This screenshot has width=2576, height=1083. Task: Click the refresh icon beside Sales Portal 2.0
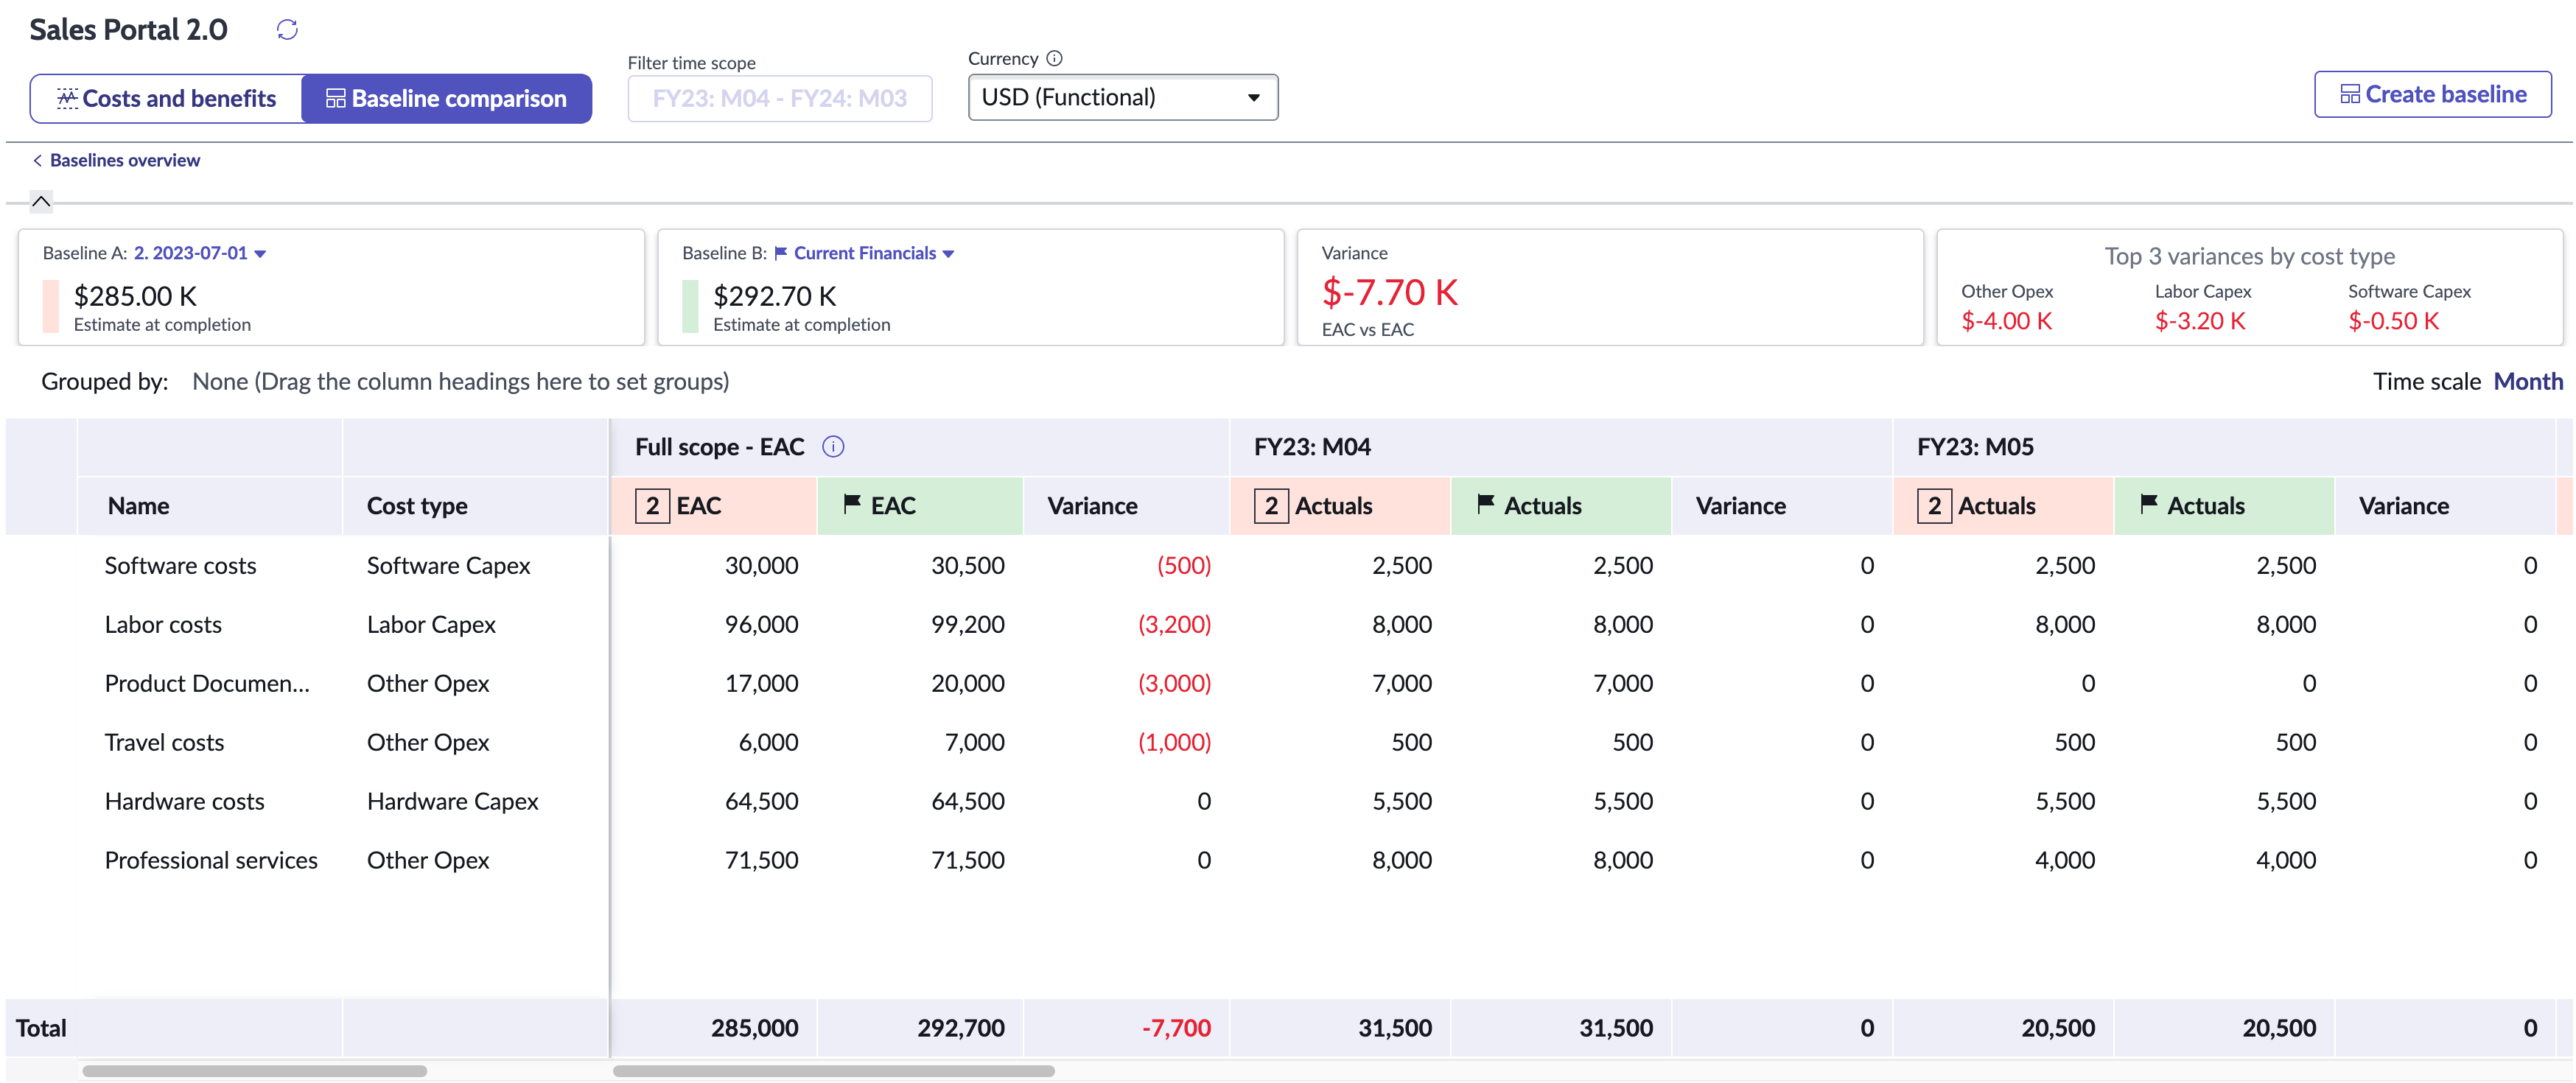(x=287, y=29)
